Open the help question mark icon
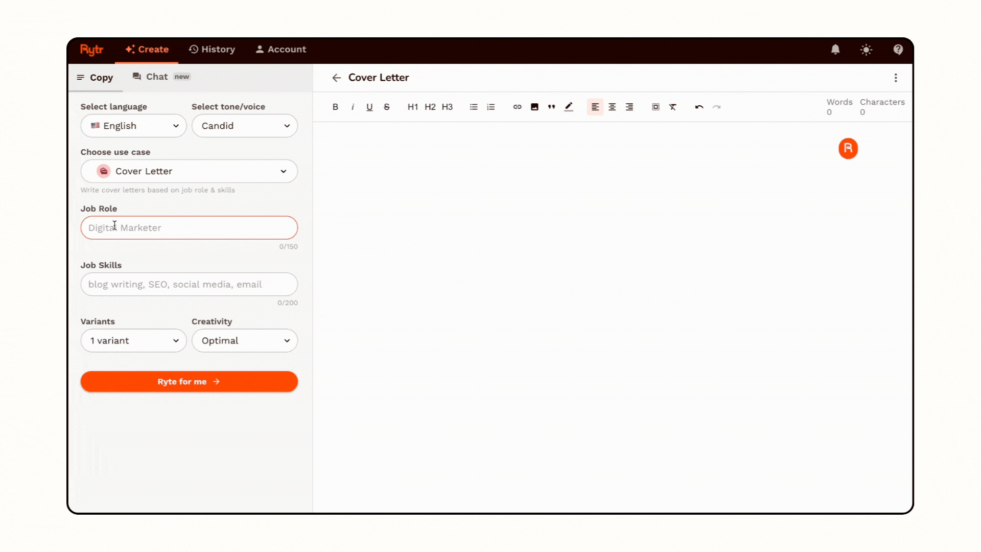The width and height of the screenshot is (981, 552). pos(898,50)
